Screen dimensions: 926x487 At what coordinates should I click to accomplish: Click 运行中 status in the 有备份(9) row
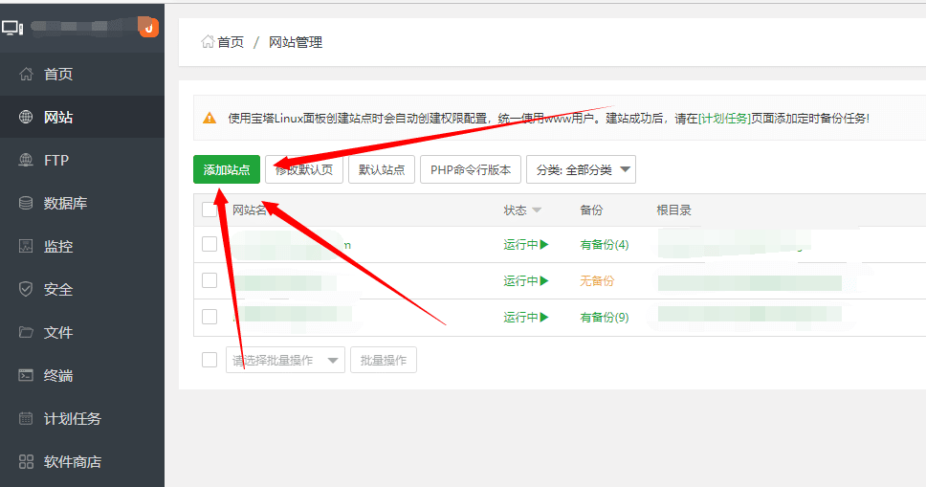coord(520,318)
